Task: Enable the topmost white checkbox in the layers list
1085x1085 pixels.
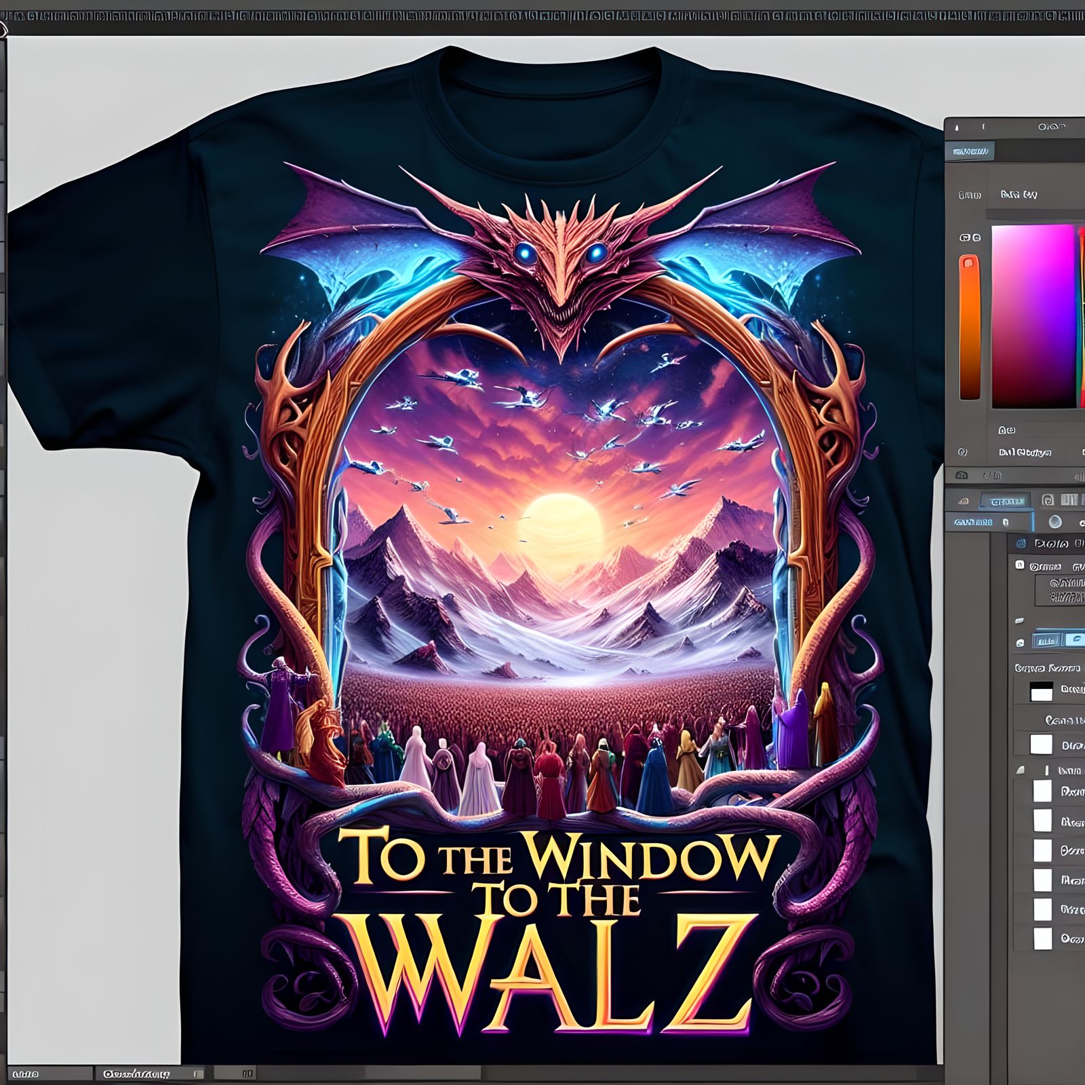Action: point(1042,743)
